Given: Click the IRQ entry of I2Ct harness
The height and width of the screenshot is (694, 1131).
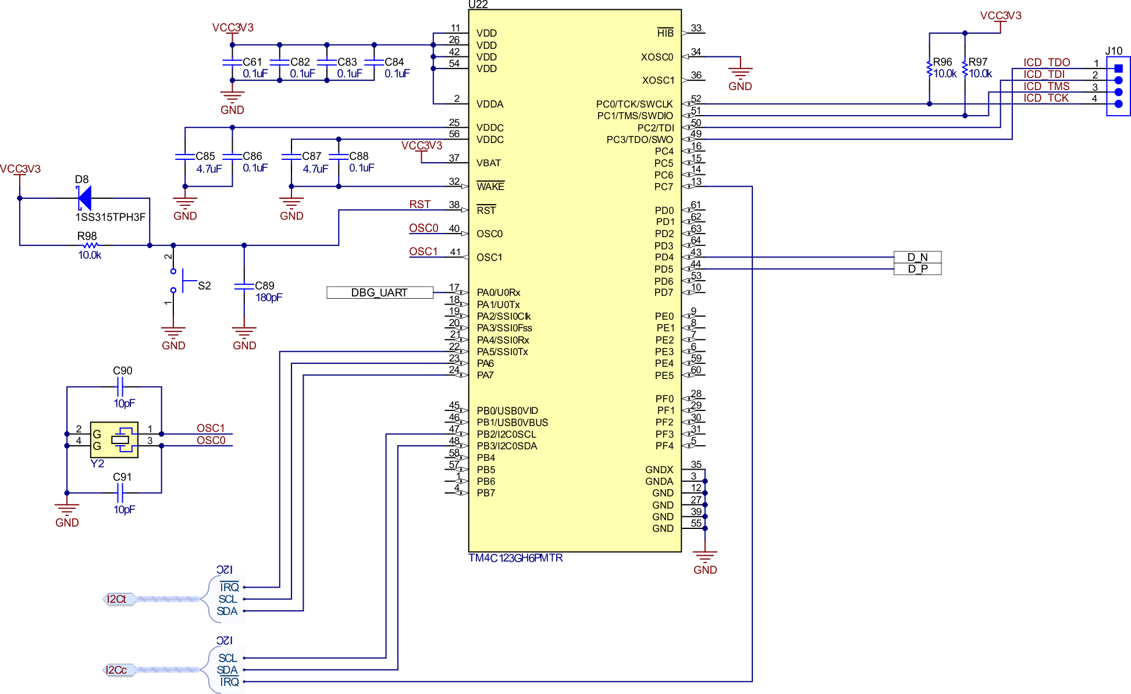Looking at the screenshot, I should (x=229, y=587).
